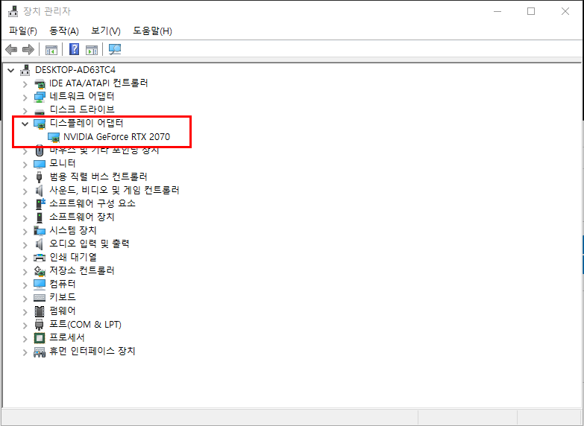
Task: Open the 파일(F) menu
Action: tap(23, 31)
